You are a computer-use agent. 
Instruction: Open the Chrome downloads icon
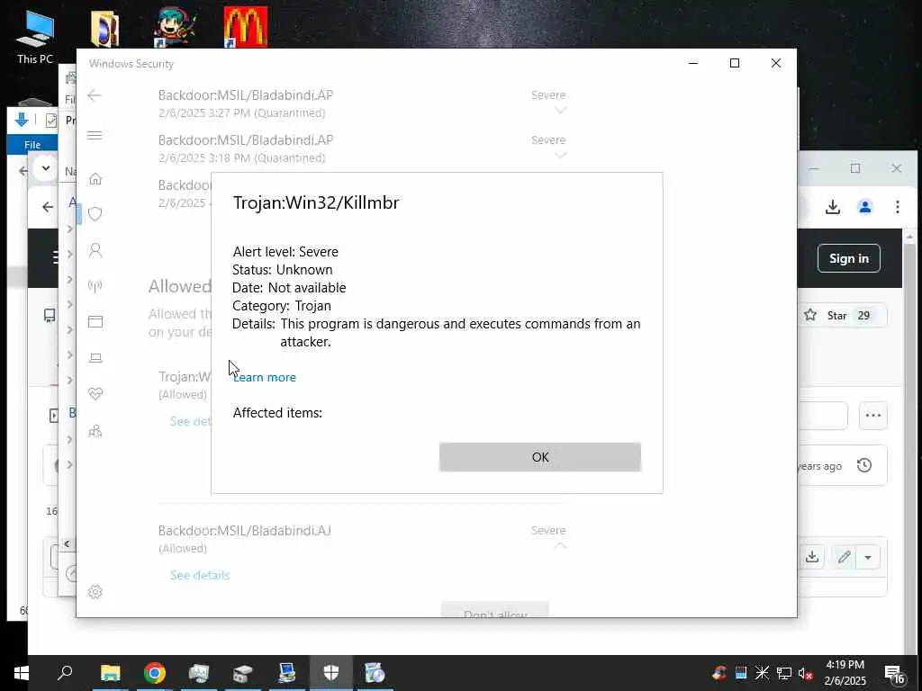pyautogui.click(x=833, y=207)
